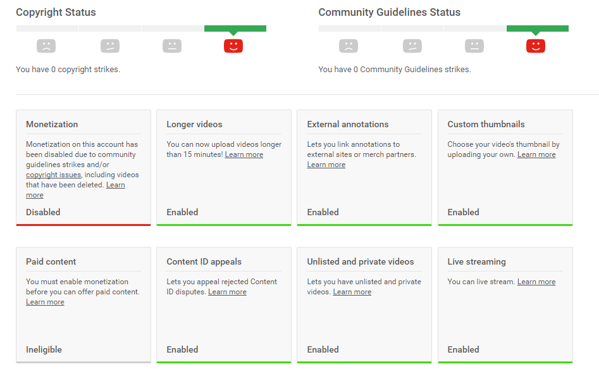
Task: Click the Disabled status in Monetization card
Action: [43, 212]
